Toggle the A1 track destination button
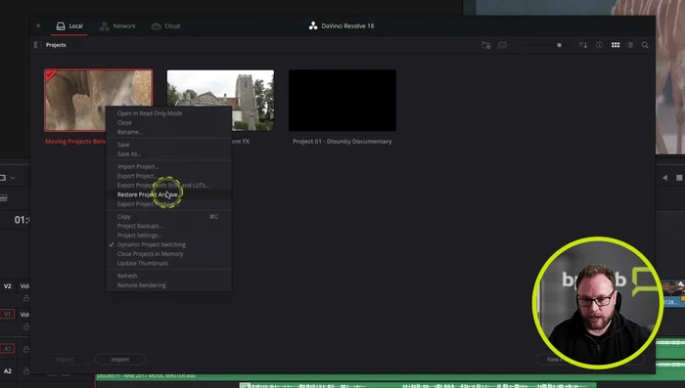 (7, 349)
